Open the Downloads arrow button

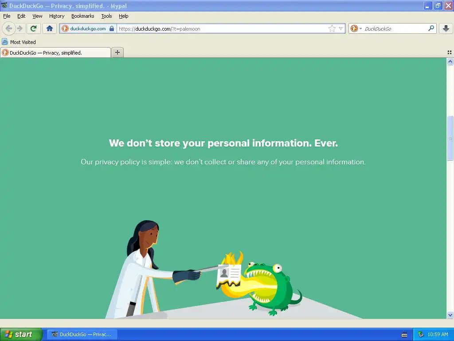point(446,28)
